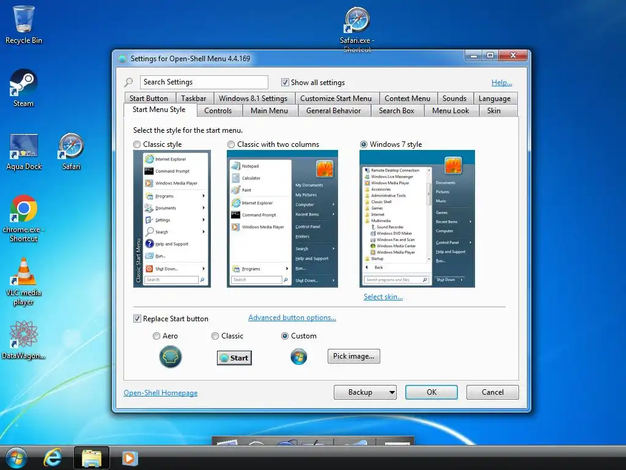The image size is (626, 470).
Task: Click the magnifier icon beside Search Settings
Action: click(x=128, y=83)
